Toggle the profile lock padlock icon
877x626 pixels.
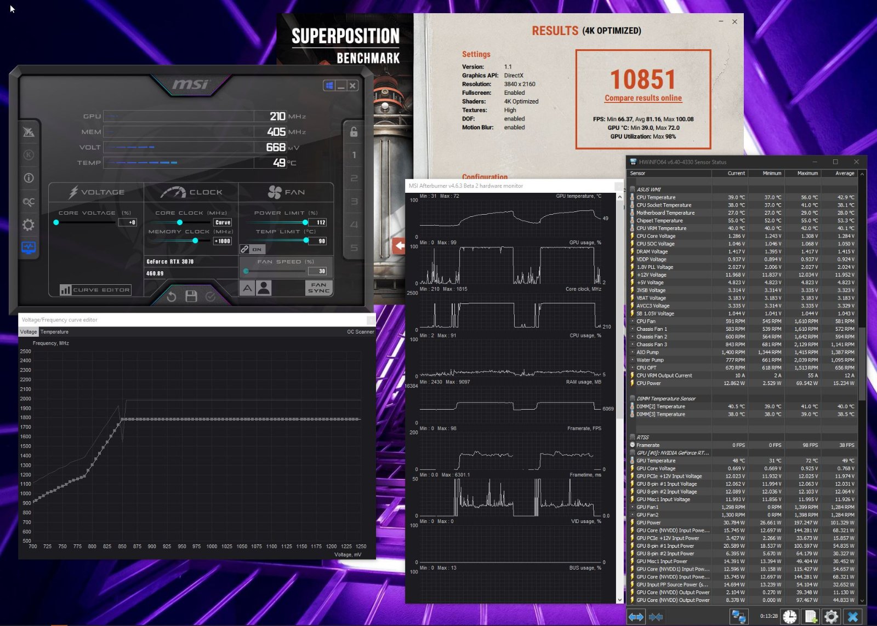(x=354, y=131)
